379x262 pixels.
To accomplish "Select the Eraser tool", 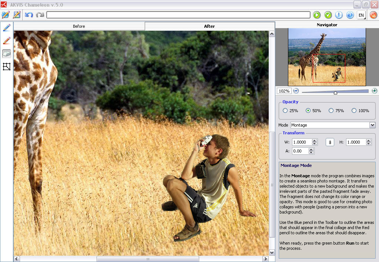I will [7, 53].
